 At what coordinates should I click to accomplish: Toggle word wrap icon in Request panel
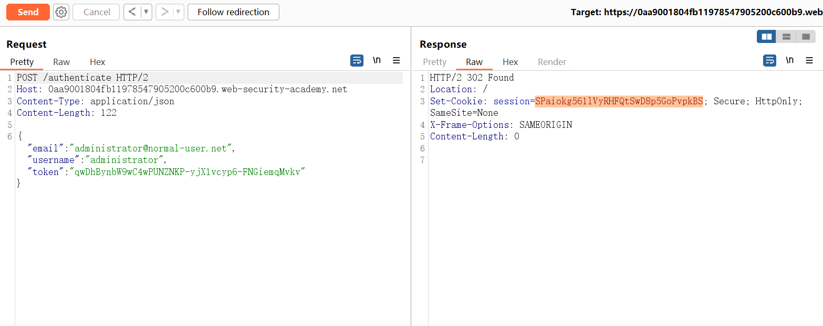coord(357,60)
